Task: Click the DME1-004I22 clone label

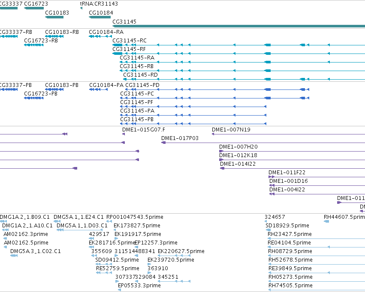Action: [x=287, y=190]
